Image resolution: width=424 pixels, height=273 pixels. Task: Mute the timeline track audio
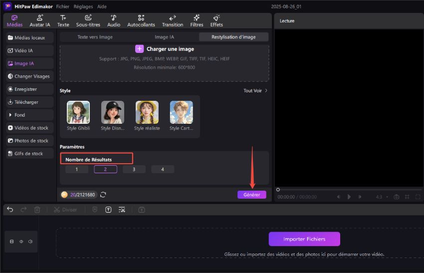pos(30,242)
